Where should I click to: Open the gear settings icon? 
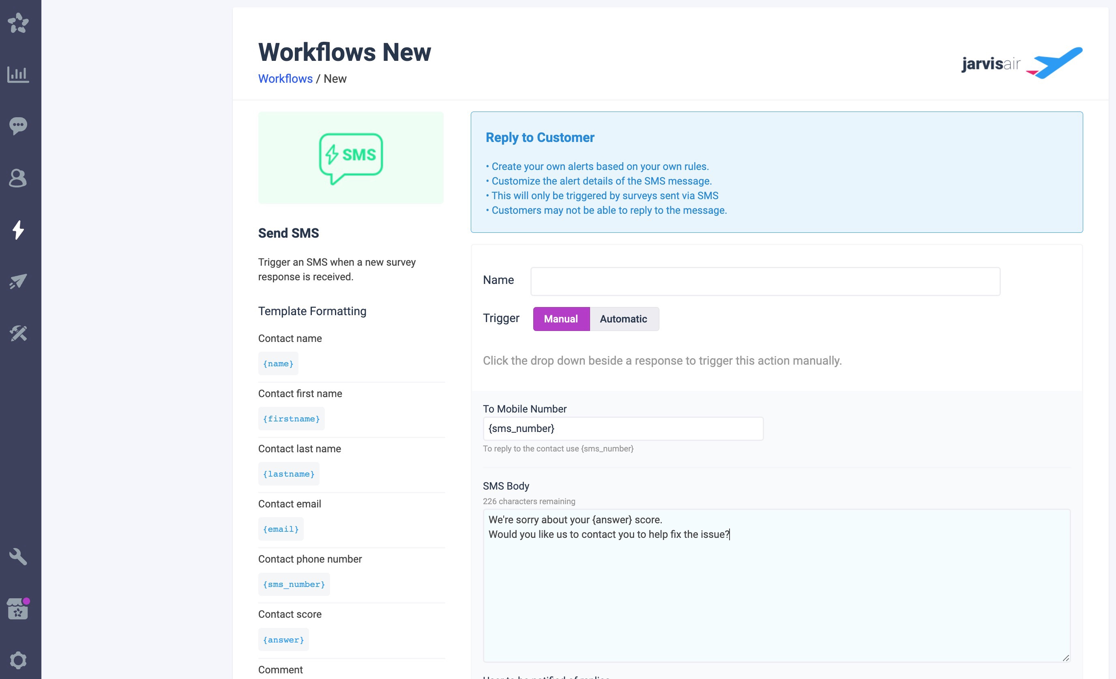[18, 660]
